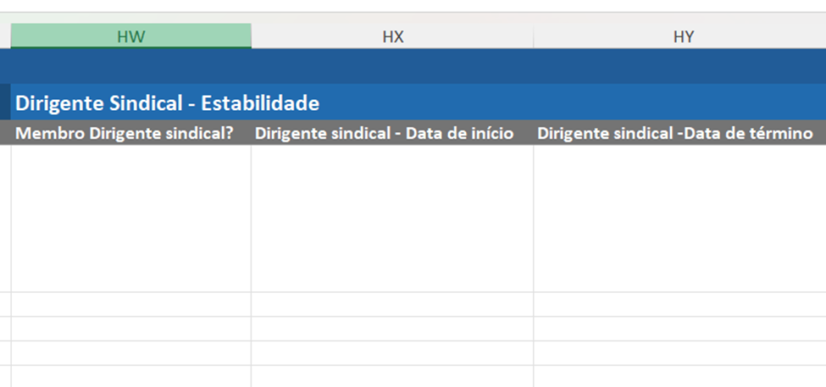The height and width of the screenshot is (387, 826).
Task: Select the "Membro Dirigente sindical?" header cell
Action: tap(125, 134)
